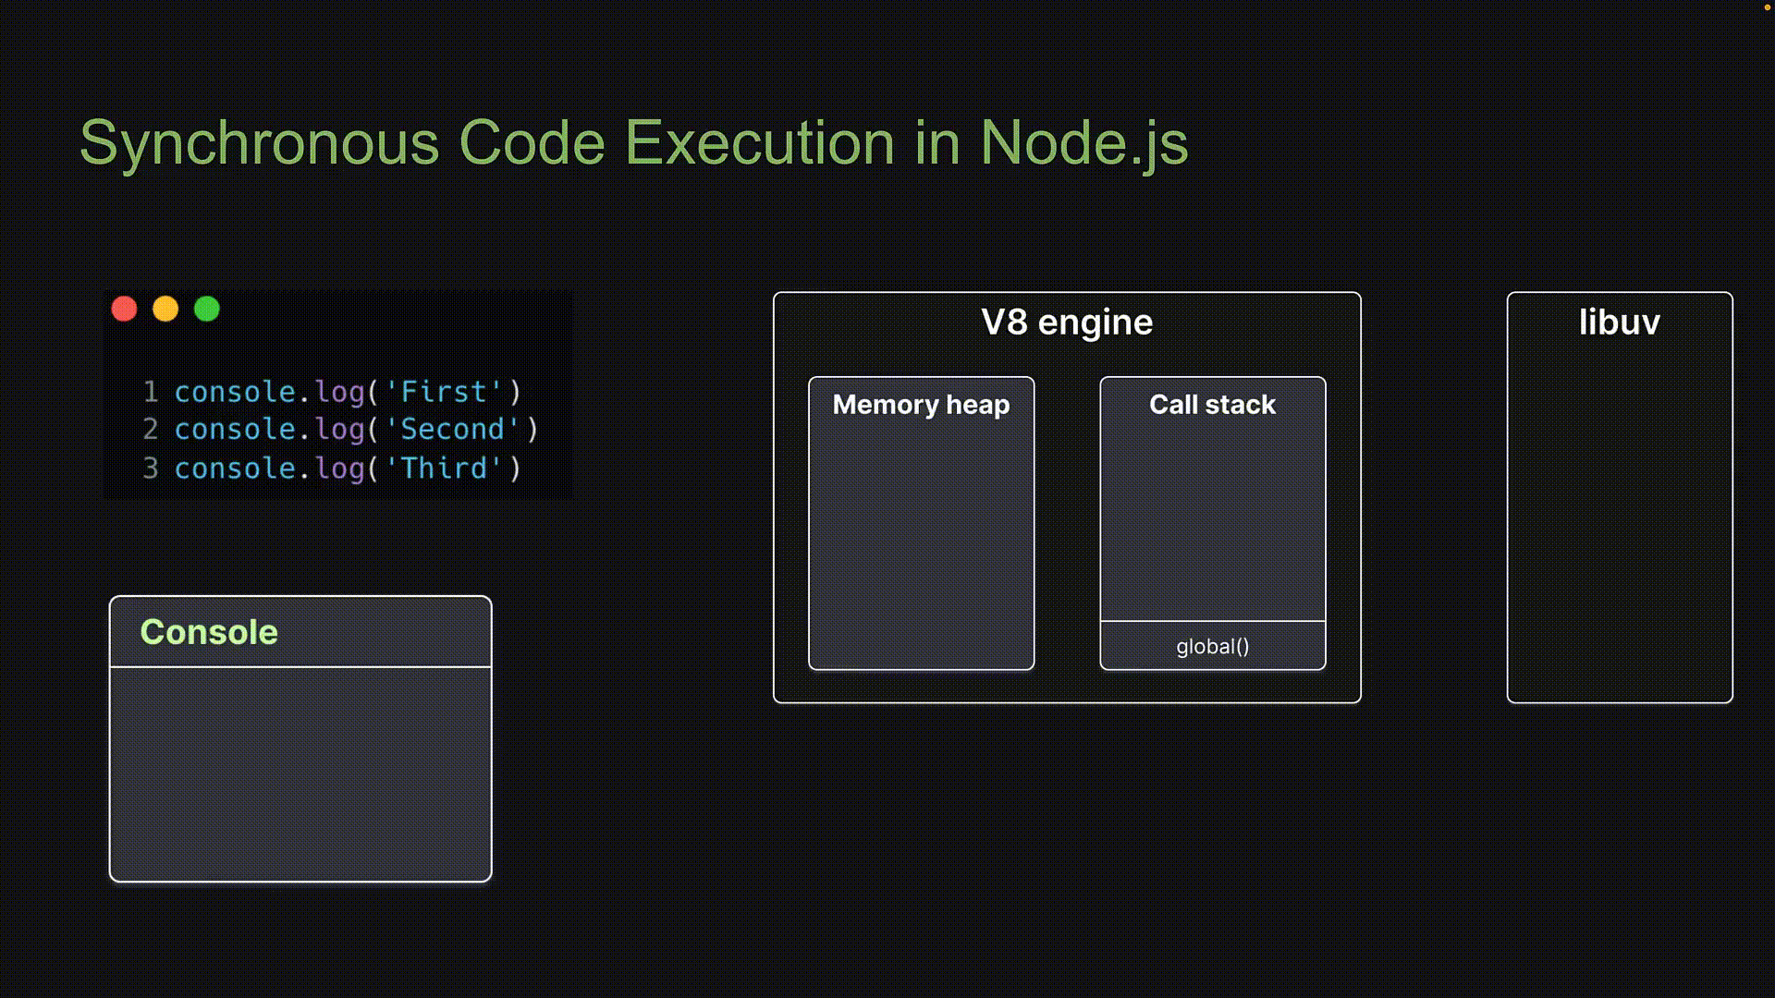Click the green maximize dot on code window
Viewport: 1775px width, 998px height.
tap(207, 309)
